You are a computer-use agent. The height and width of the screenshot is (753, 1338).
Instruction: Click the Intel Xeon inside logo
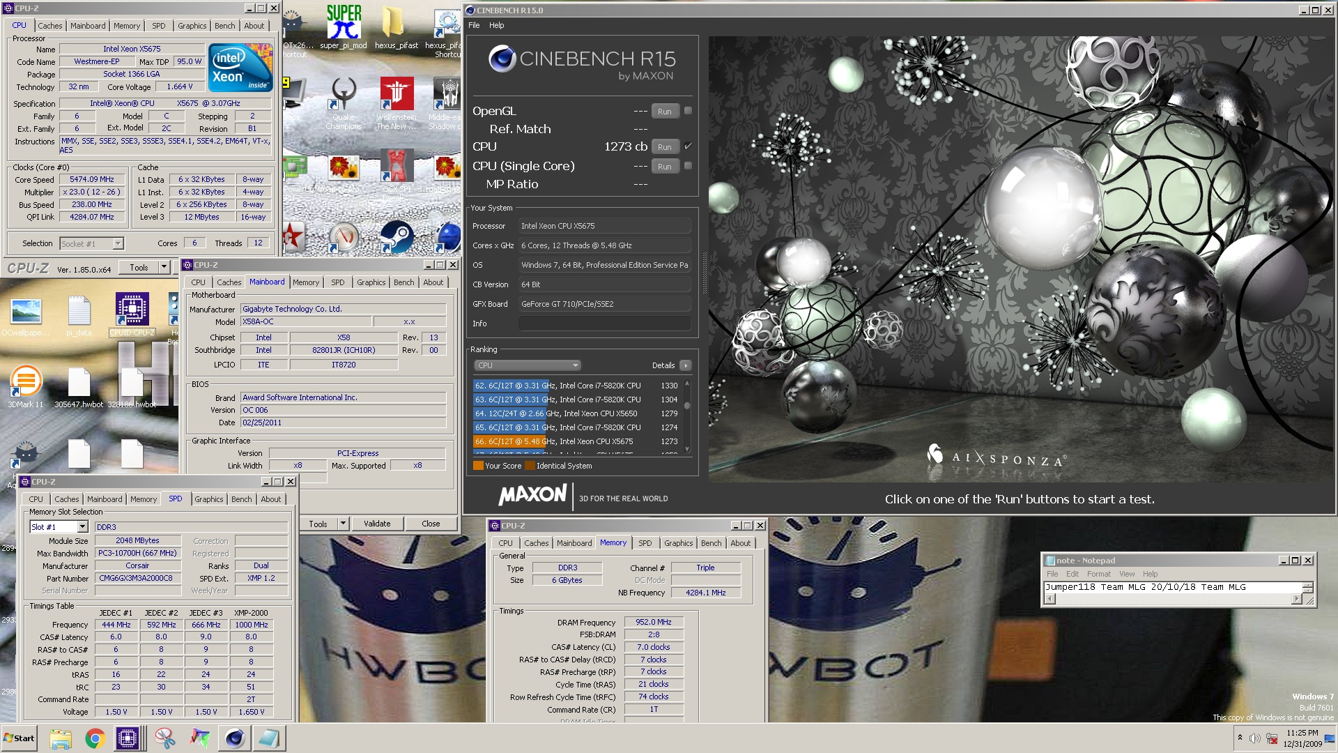pos(241,68)
